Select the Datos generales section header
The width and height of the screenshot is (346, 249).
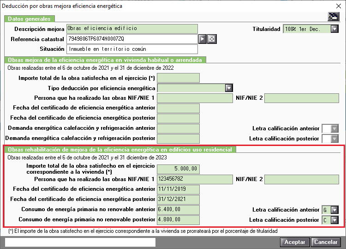(x=30, y=19)
